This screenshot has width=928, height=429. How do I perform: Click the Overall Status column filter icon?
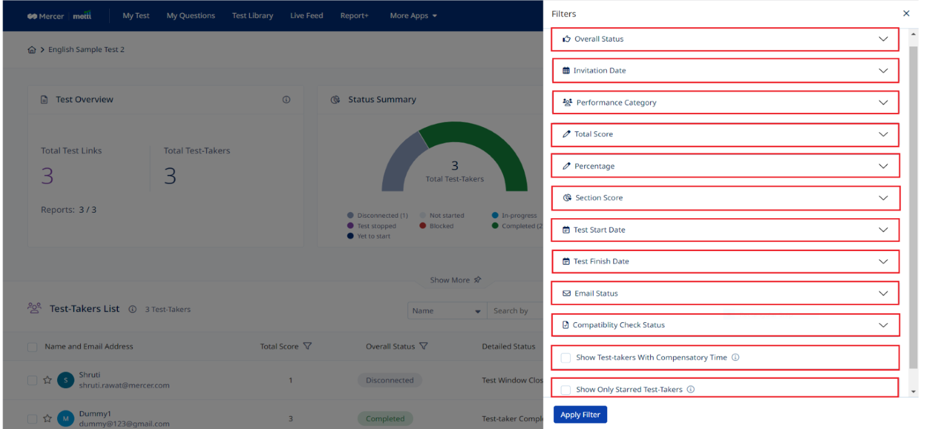pos(424,347)
